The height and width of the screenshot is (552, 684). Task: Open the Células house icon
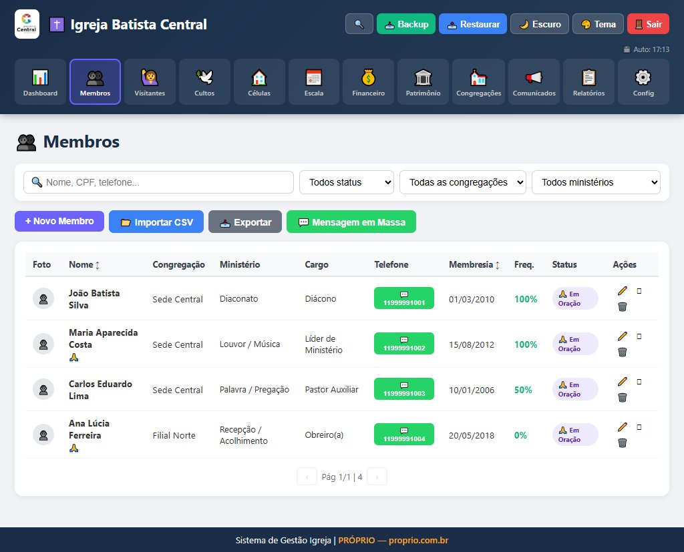point(259,77)
